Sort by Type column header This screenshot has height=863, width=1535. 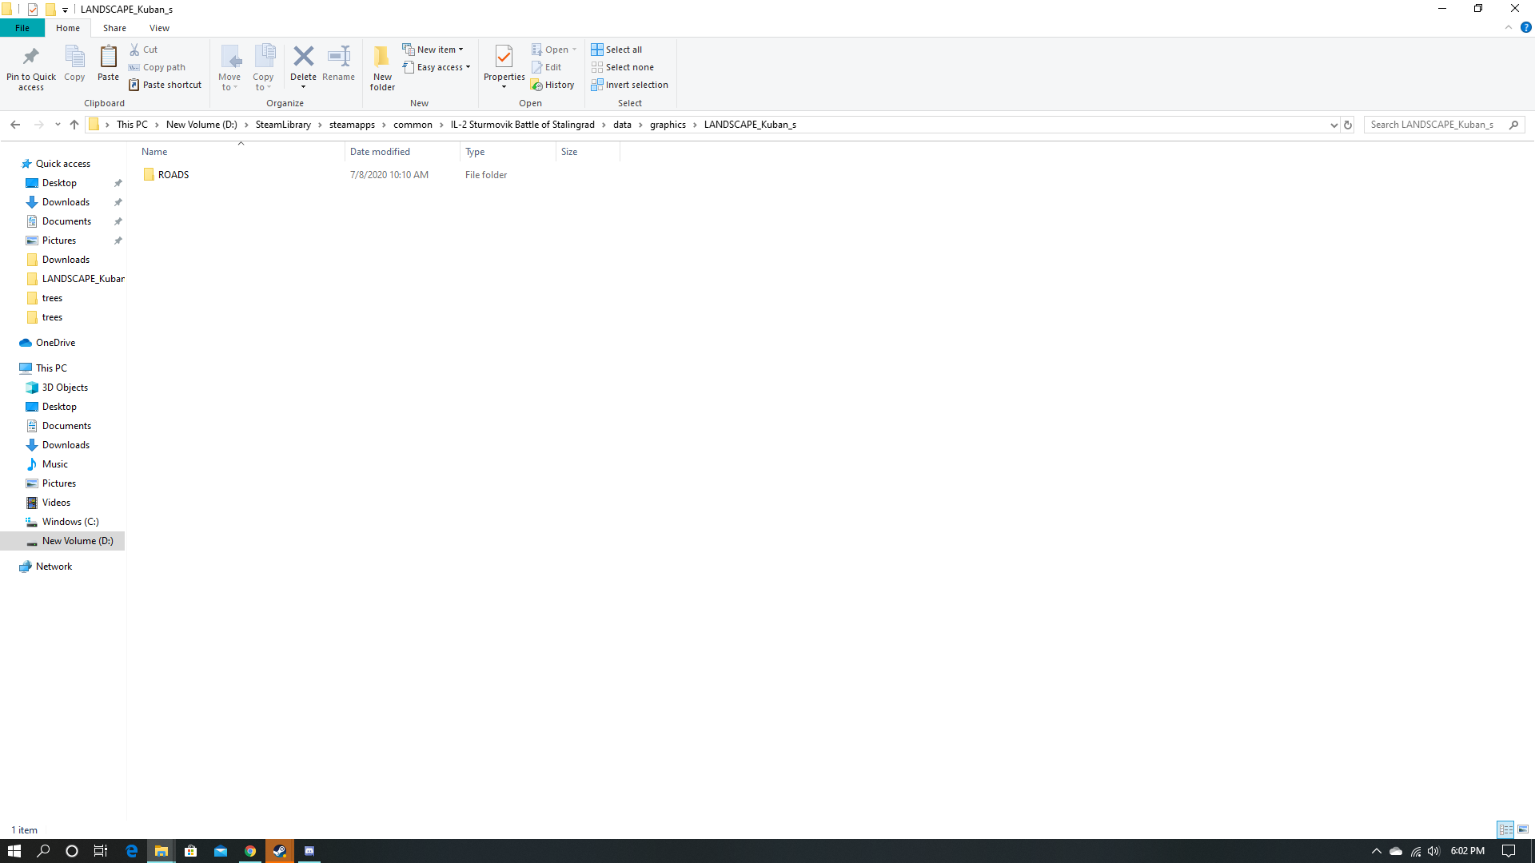coord(508,152)
